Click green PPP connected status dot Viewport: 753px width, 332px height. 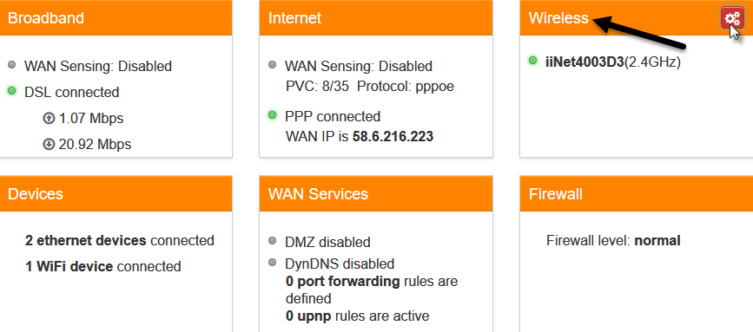pyautogui.click(x=273, y=115)
